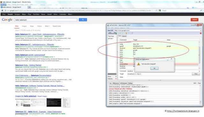Select the Images search tab
This screenshot has height=117, width=204.
(24, 26)
